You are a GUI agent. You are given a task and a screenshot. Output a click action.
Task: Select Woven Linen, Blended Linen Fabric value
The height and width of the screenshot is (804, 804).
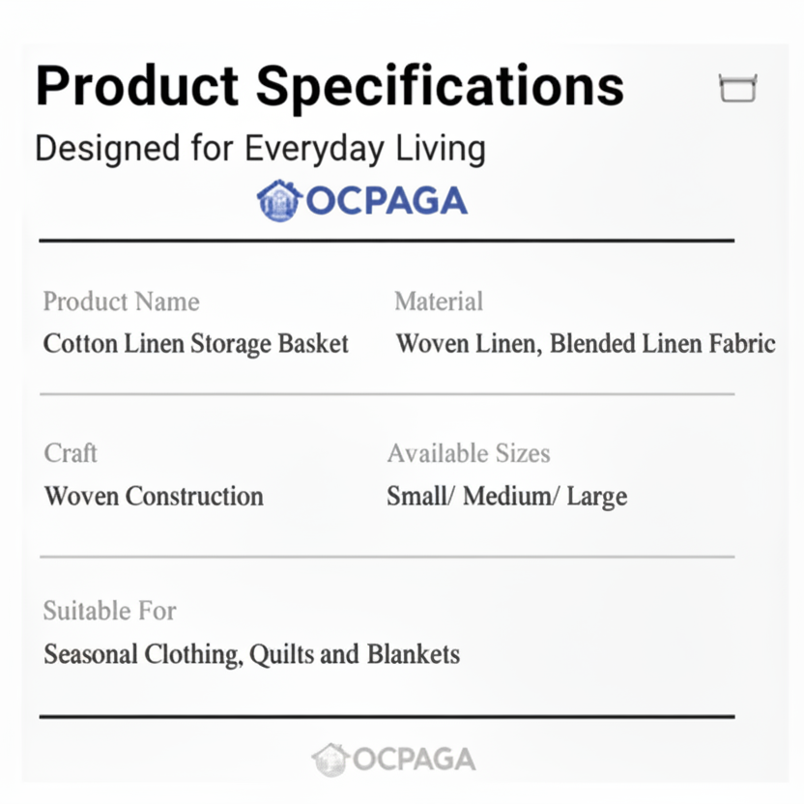(x=585, y=344)
